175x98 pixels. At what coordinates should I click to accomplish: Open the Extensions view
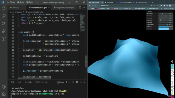4,39
